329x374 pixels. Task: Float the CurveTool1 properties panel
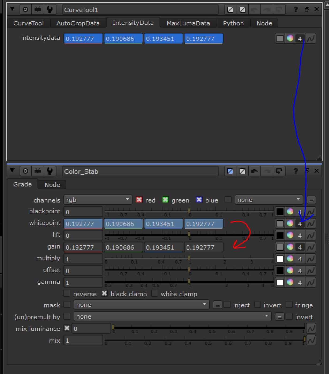click(307, 9)
